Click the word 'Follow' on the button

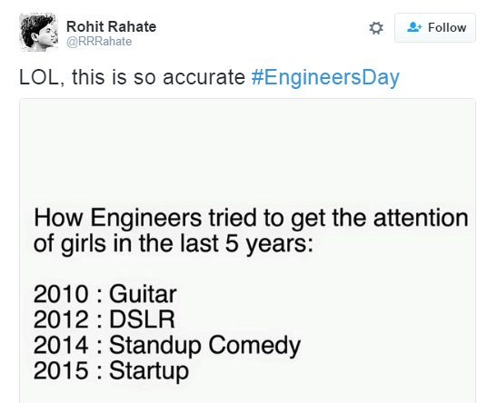point(447,27)
